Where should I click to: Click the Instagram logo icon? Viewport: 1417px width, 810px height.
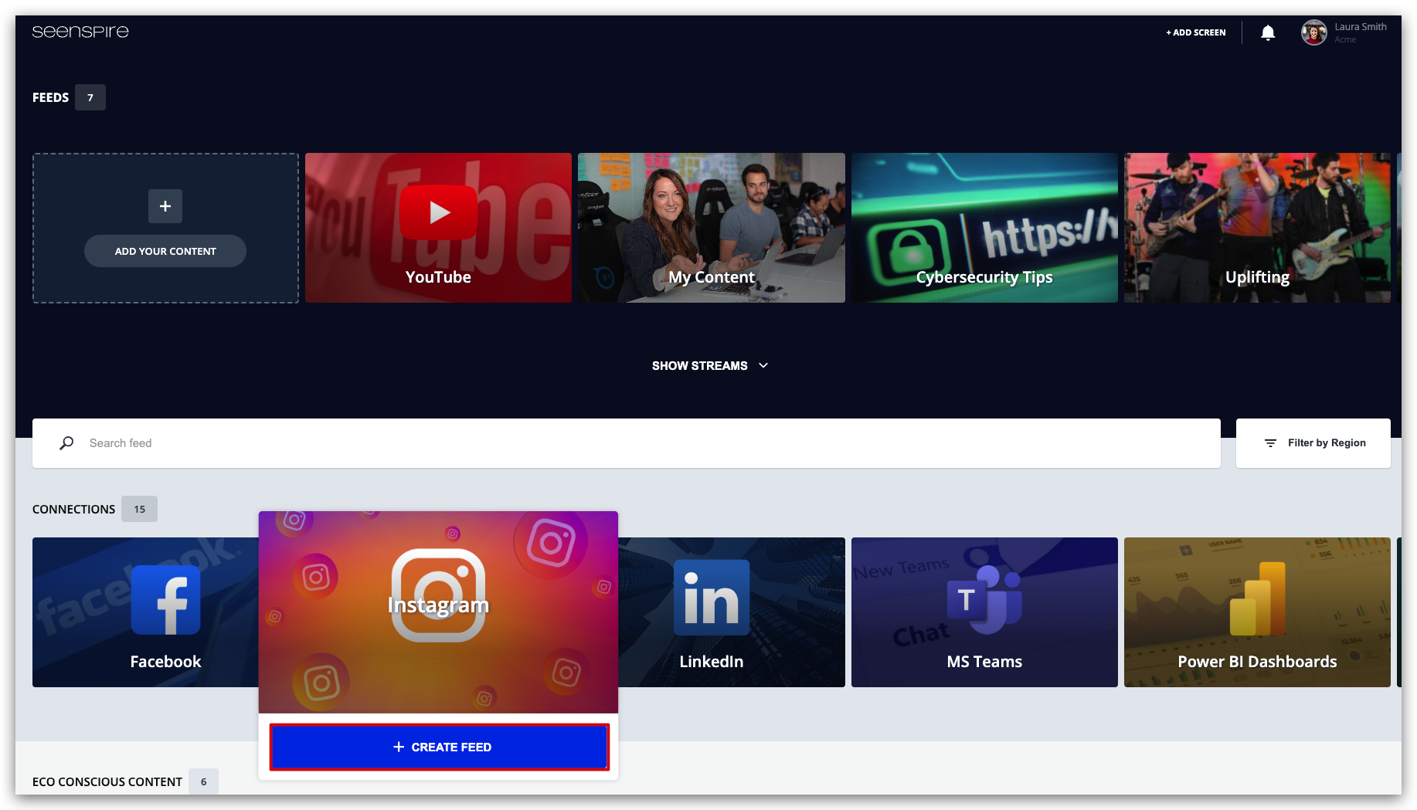tap(438, 595)
